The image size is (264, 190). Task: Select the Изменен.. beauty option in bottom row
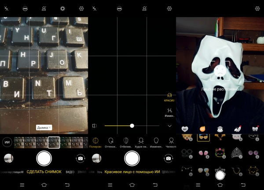click(x=156, y=143)
